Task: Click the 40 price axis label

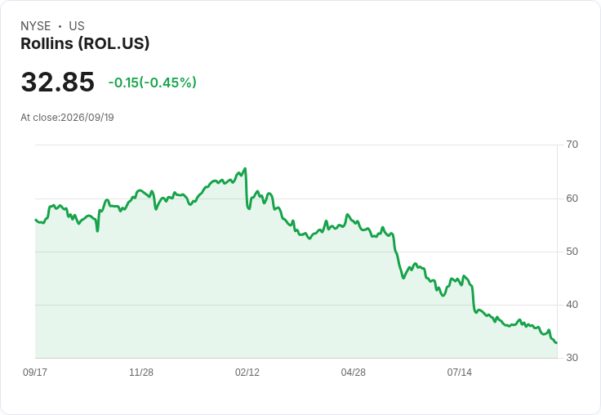Action: (x=572, y=305)
